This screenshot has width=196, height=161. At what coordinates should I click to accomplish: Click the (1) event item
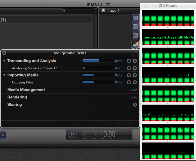coord(46,20)
